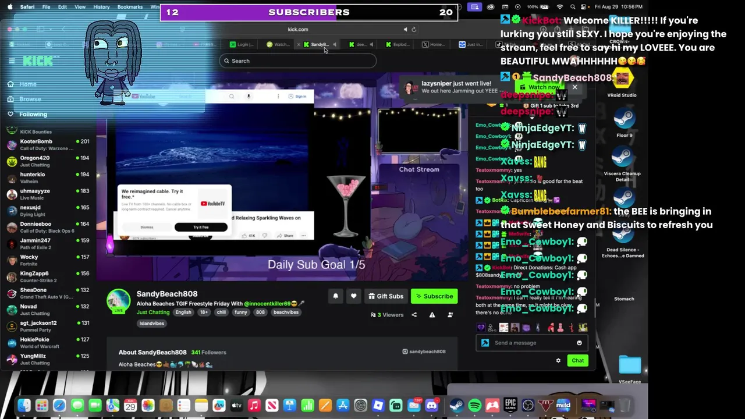The height and width of the screenshot is (419, 745).
Task: Click the Kick hamburger menu icon
Action: tap(12, 61)
